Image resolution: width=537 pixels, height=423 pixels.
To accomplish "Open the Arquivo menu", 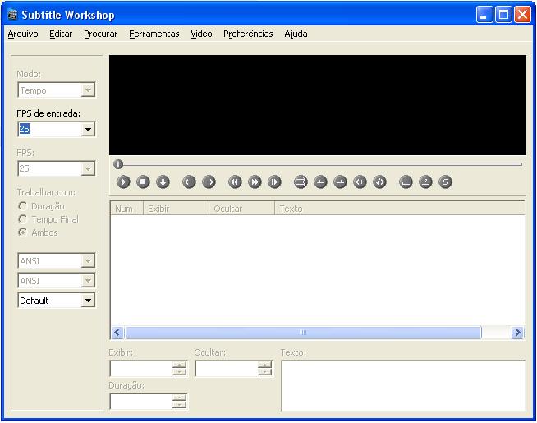I will (x=23, y=34).
